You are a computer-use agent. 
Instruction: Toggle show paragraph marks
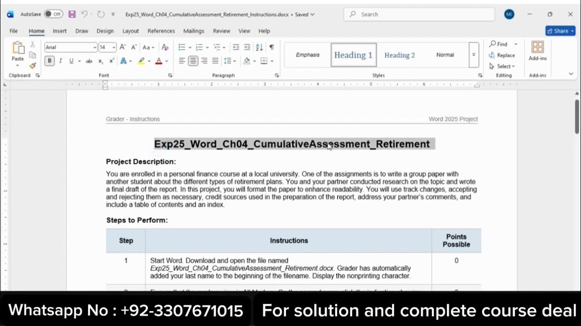[x=271, y=47]
